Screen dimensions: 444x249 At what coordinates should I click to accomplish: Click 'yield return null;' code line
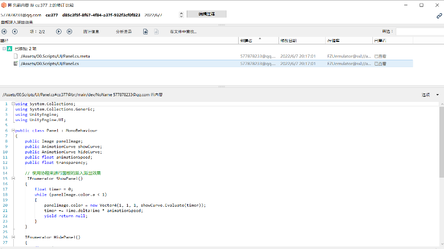click(66, 216)
